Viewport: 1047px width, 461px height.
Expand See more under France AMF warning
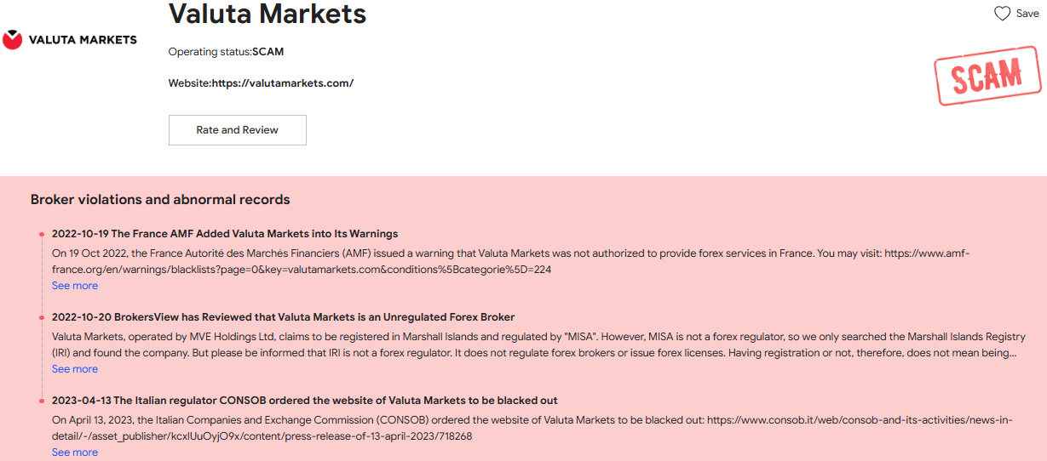(x=75, y=286)
